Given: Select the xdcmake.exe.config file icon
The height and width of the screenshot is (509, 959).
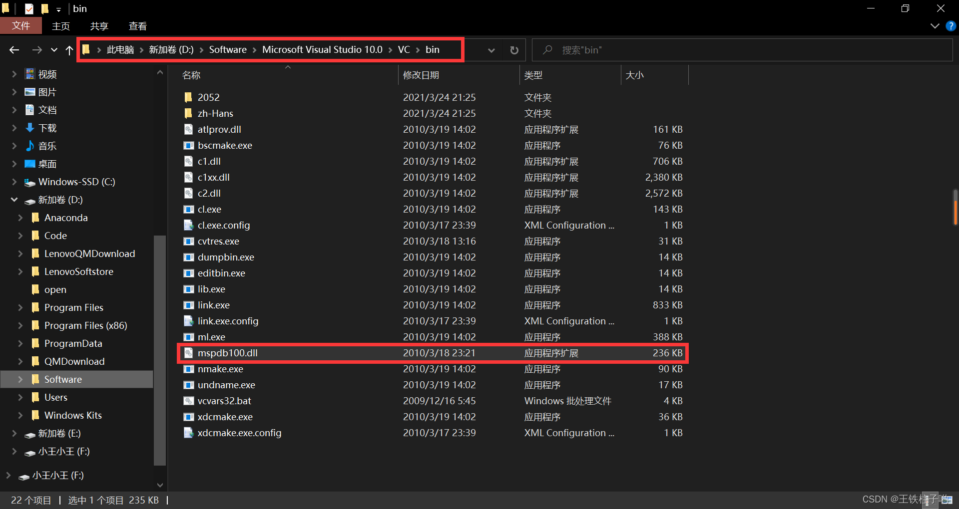Looking at the screenshot, I should (x=188, y=433).
